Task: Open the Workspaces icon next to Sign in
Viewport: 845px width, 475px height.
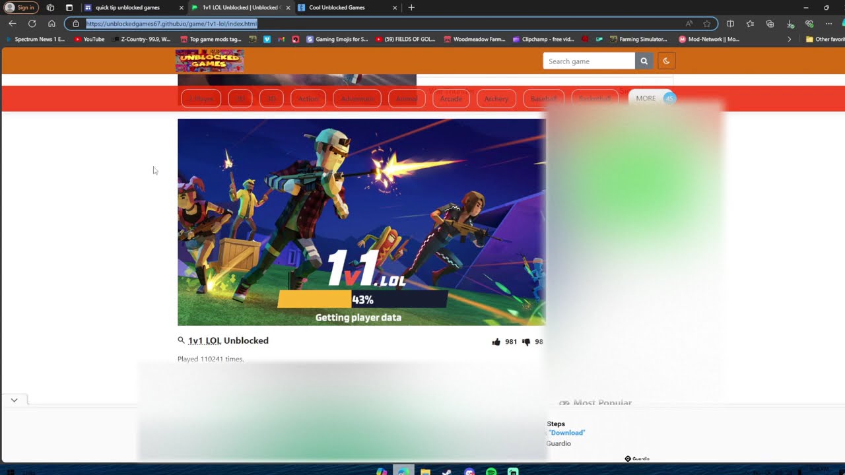Action: point(50,7)
